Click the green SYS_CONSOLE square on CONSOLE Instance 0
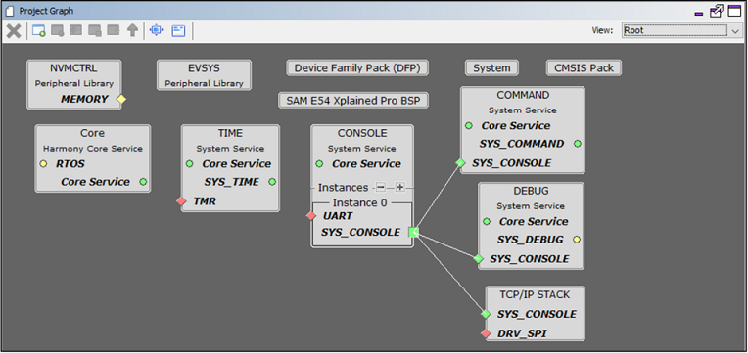The height and width of the screenshot is (353, 748). [413, 232]
